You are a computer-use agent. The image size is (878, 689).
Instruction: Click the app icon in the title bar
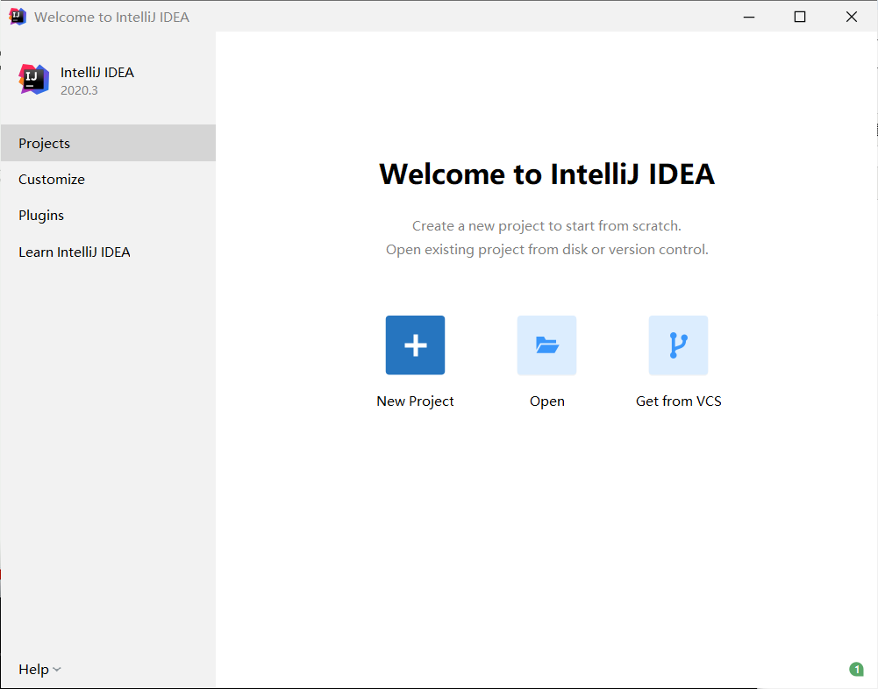(x=18, y=17)
